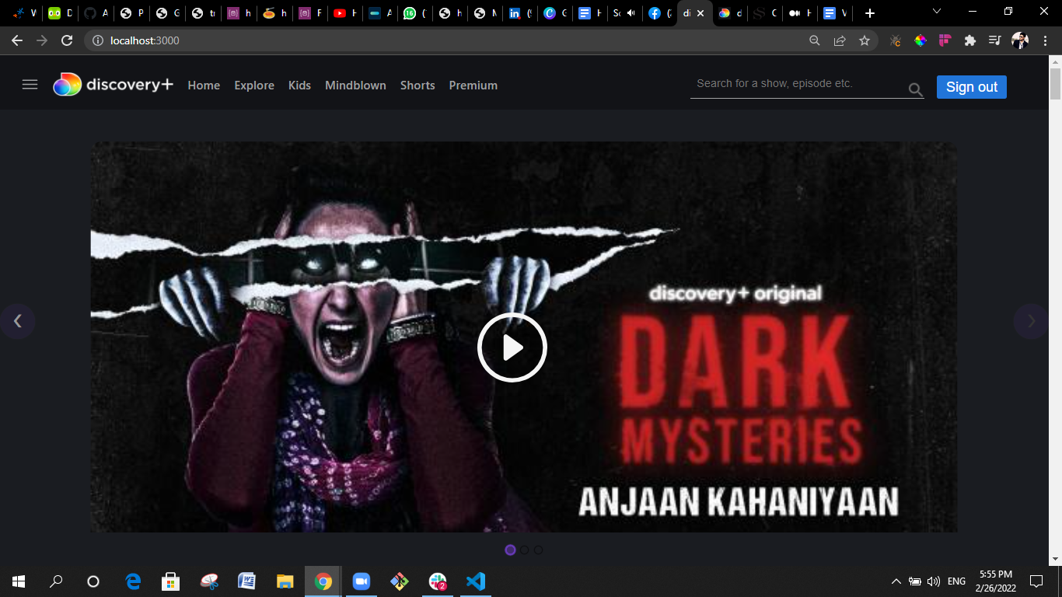
Task: Open the notification center
Action: [1036, 581]
